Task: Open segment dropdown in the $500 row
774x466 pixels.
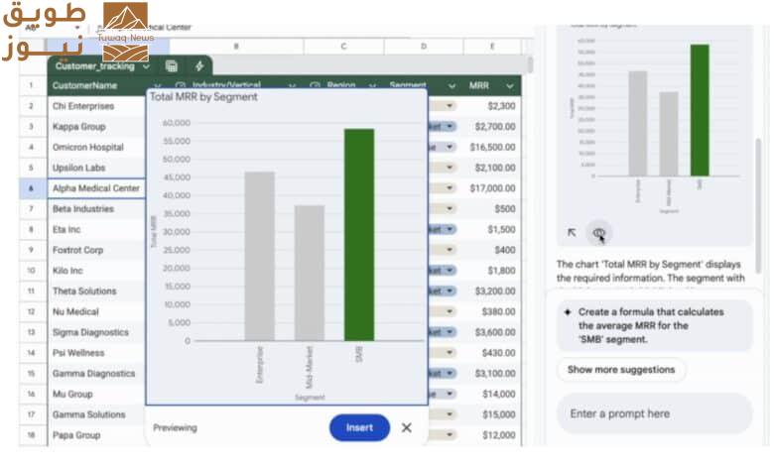Action: coord(450,208)
